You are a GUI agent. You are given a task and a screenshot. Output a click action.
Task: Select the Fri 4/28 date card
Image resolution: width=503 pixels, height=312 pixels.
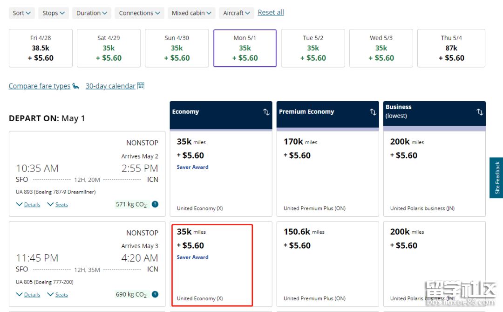tap(41, 48)
